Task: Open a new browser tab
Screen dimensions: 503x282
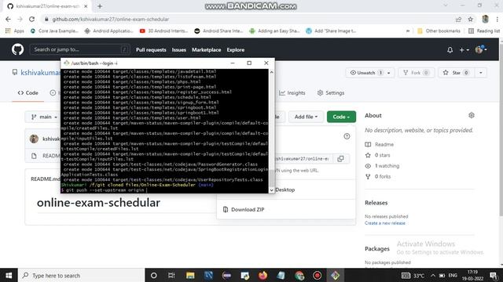Action: click(x=100, y=6)
